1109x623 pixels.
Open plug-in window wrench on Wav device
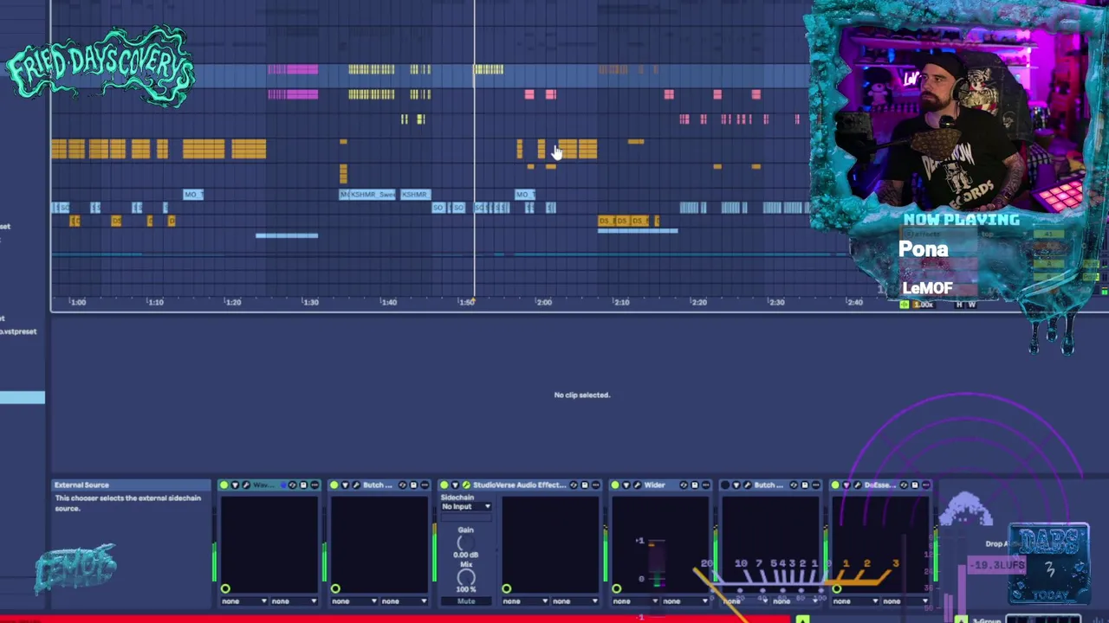(246, 485)
